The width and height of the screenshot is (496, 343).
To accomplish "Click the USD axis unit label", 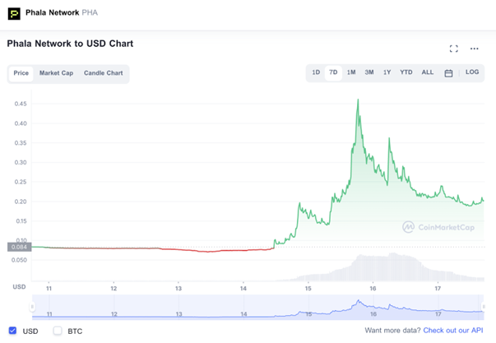I will pyautogui.click(x=19, y=287).
